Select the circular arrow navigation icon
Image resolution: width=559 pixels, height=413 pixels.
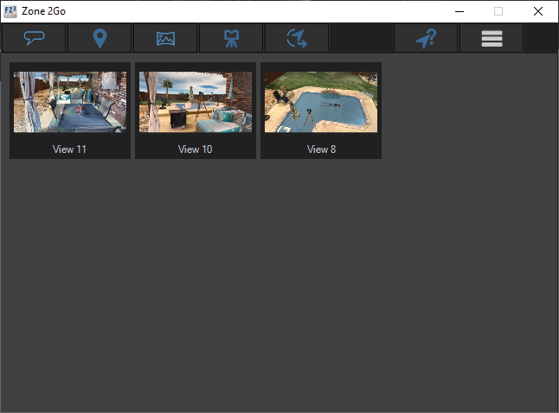(297, 38)
